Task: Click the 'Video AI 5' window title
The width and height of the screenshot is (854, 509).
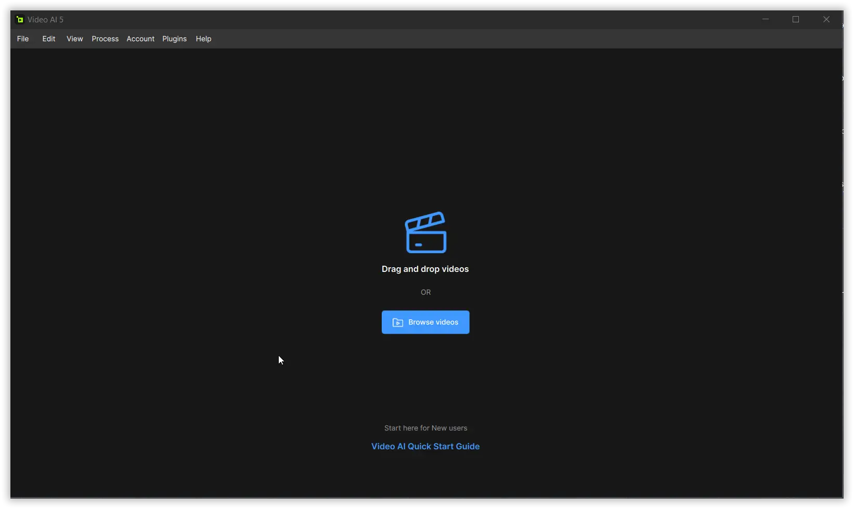Action: pyautogui.click(x=45, y=20)
